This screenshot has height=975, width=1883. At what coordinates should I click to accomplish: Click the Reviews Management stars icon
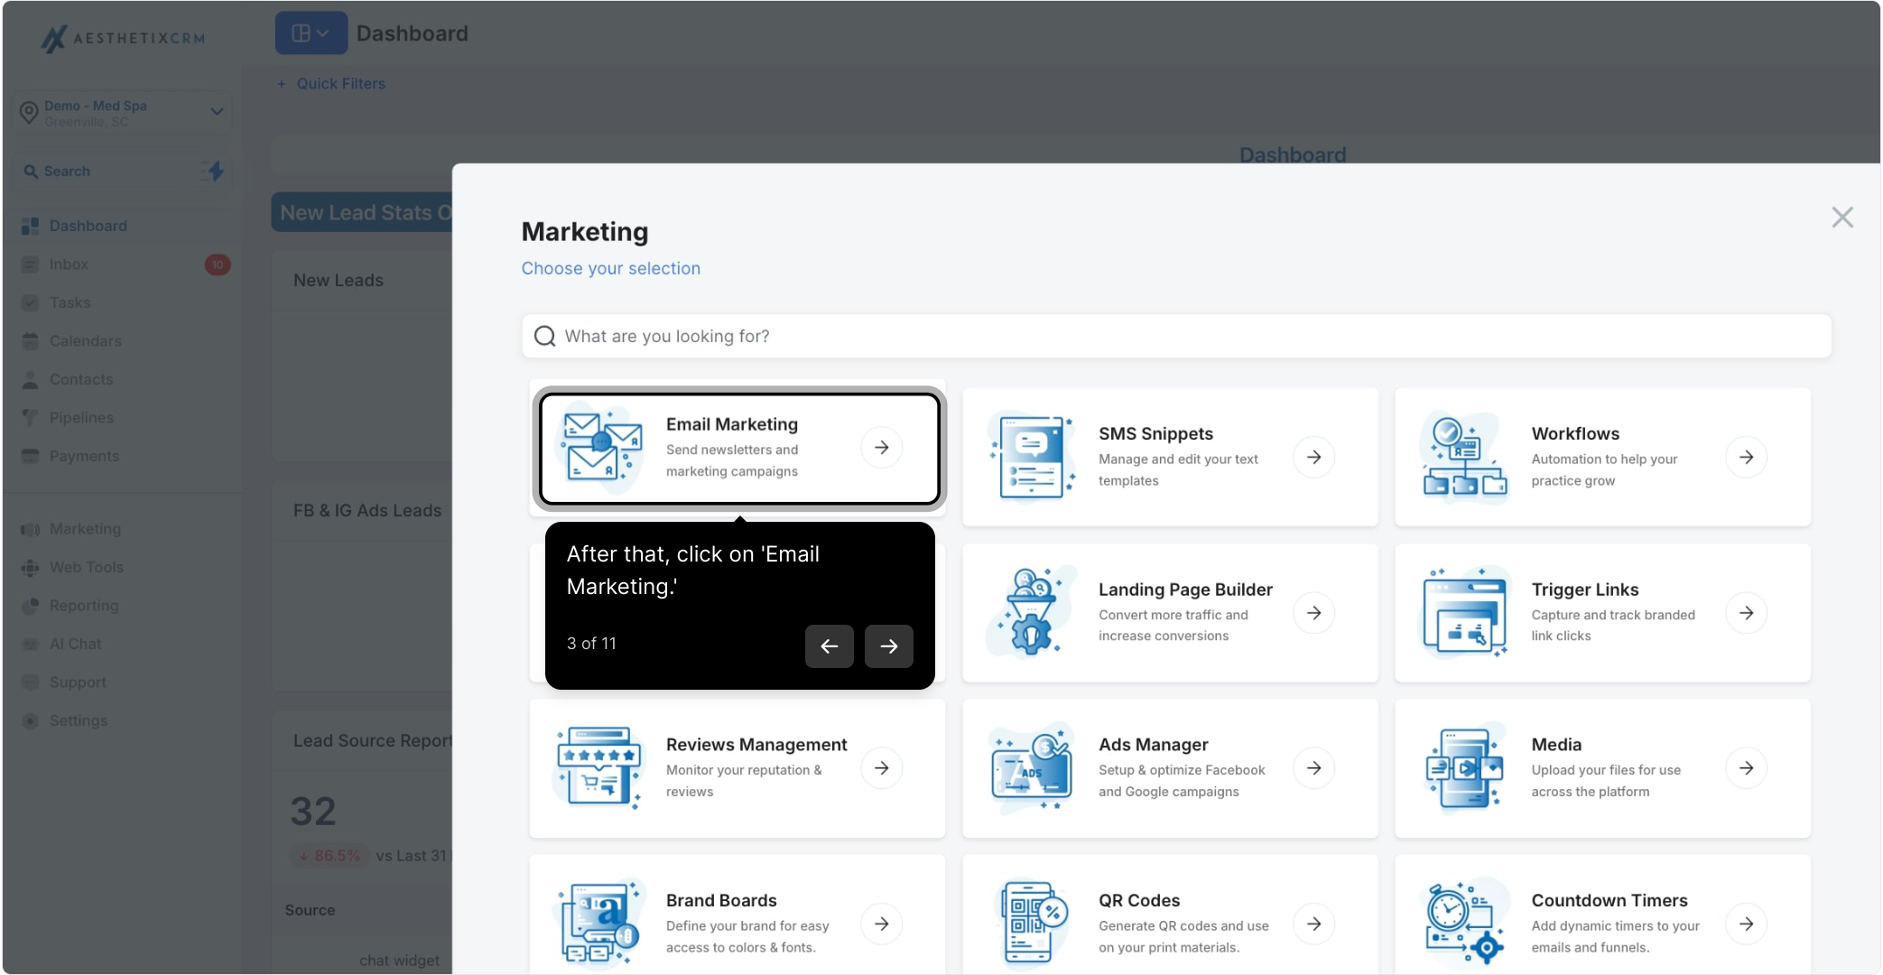click(x=600, y=768)
